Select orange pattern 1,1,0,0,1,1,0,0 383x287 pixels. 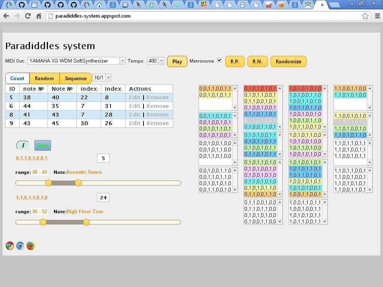350,88
